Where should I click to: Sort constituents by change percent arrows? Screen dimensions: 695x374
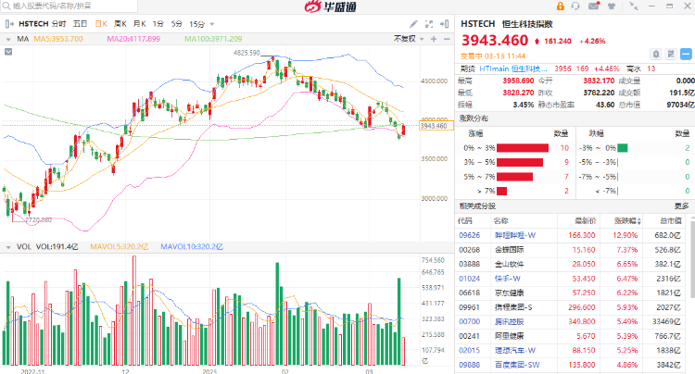tap(639, 221)
